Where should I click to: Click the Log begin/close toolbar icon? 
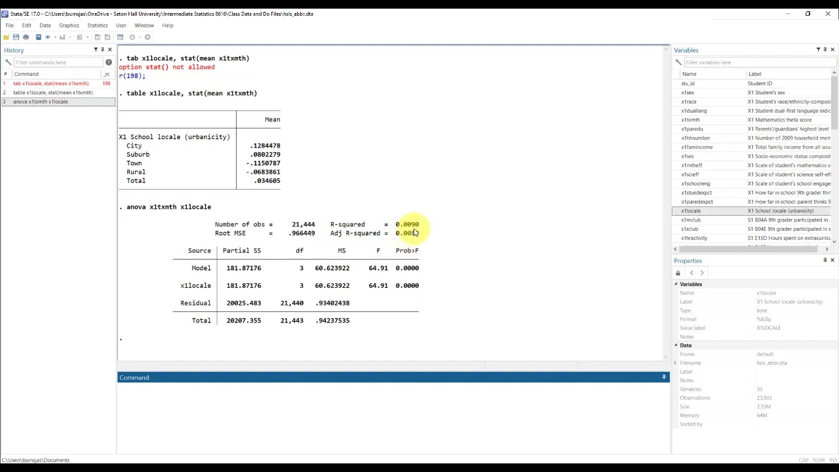point(38,37)
